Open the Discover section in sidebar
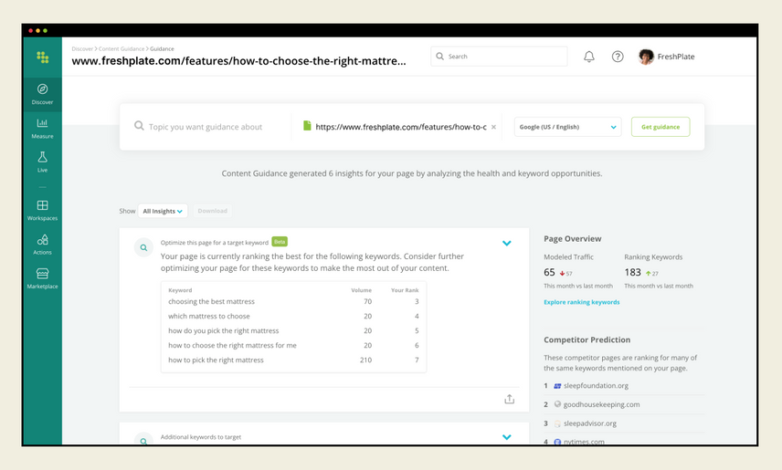 pyautogui.click(x=42, y=94)
